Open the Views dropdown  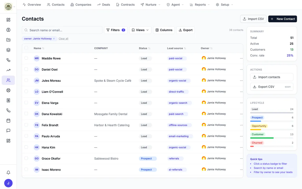pos(140,30)
